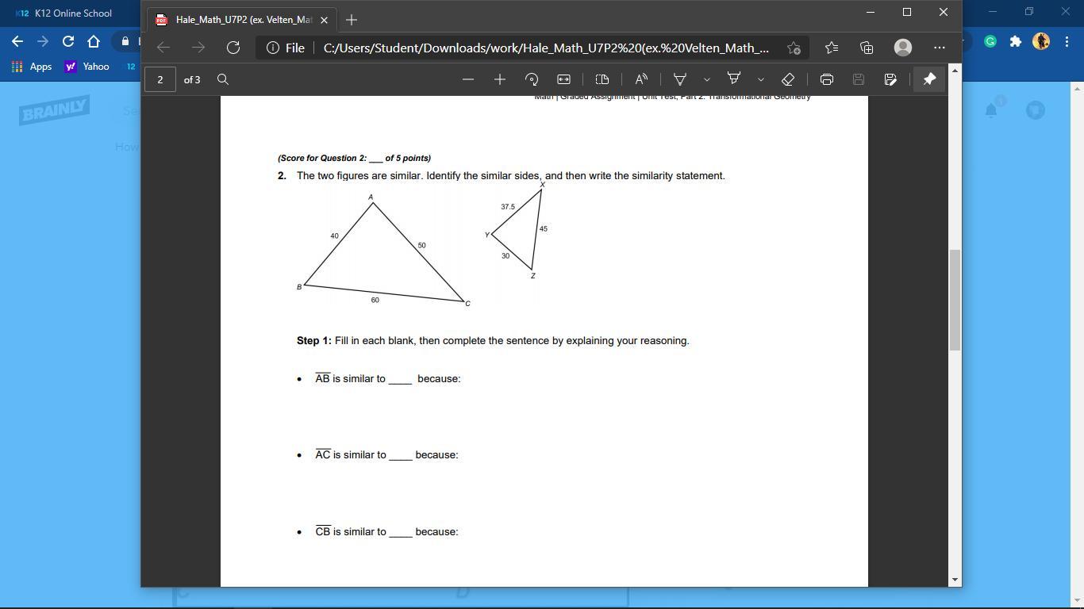Select the Hale_Math_U7P2 tab

(241, 20)
